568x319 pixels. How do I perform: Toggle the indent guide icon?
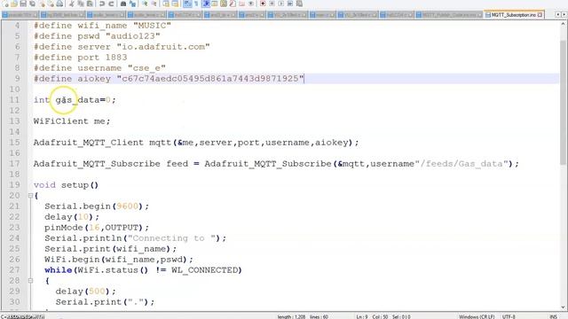[x=206, y=4]
